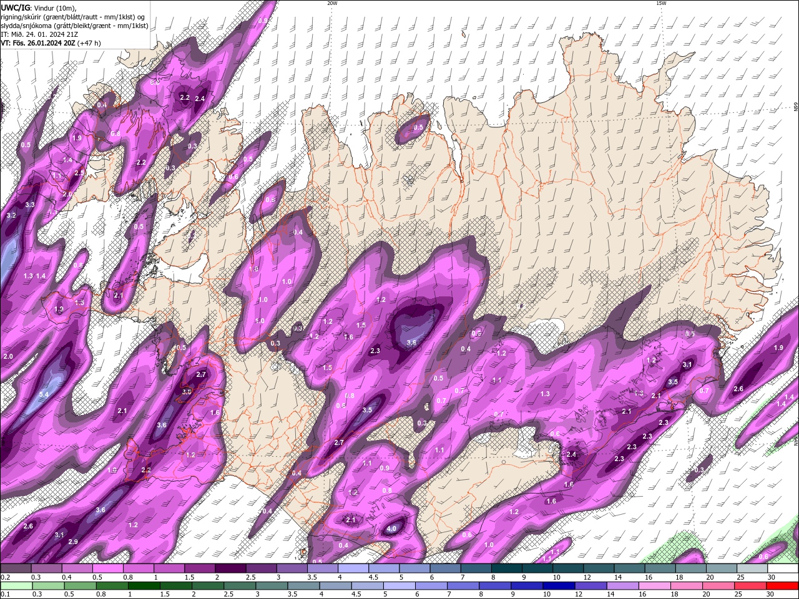Viewport: 799px width, 599px height.
Task: Click the purple legend swatch between 1.5 and 2
Action: click(x=199, y=568)
